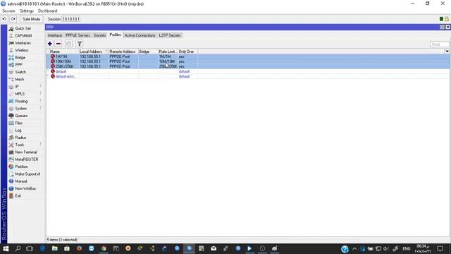Viewport: 451px width, 254px height.
Task: Click the undo arrow button
Action: [x=4, y=19]
